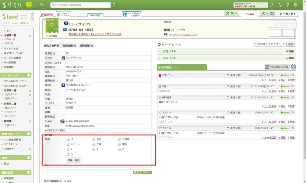Image resolution: width=306 pixels, height=183 pixels.
Task: Open the 2016/04/08 セミナー lead source dropdown
Action: (269, 44)
